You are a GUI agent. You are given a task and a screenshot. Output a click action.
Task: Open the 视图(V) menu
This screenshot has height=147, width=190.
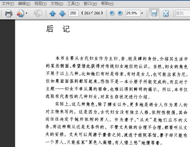pos(40,4)
